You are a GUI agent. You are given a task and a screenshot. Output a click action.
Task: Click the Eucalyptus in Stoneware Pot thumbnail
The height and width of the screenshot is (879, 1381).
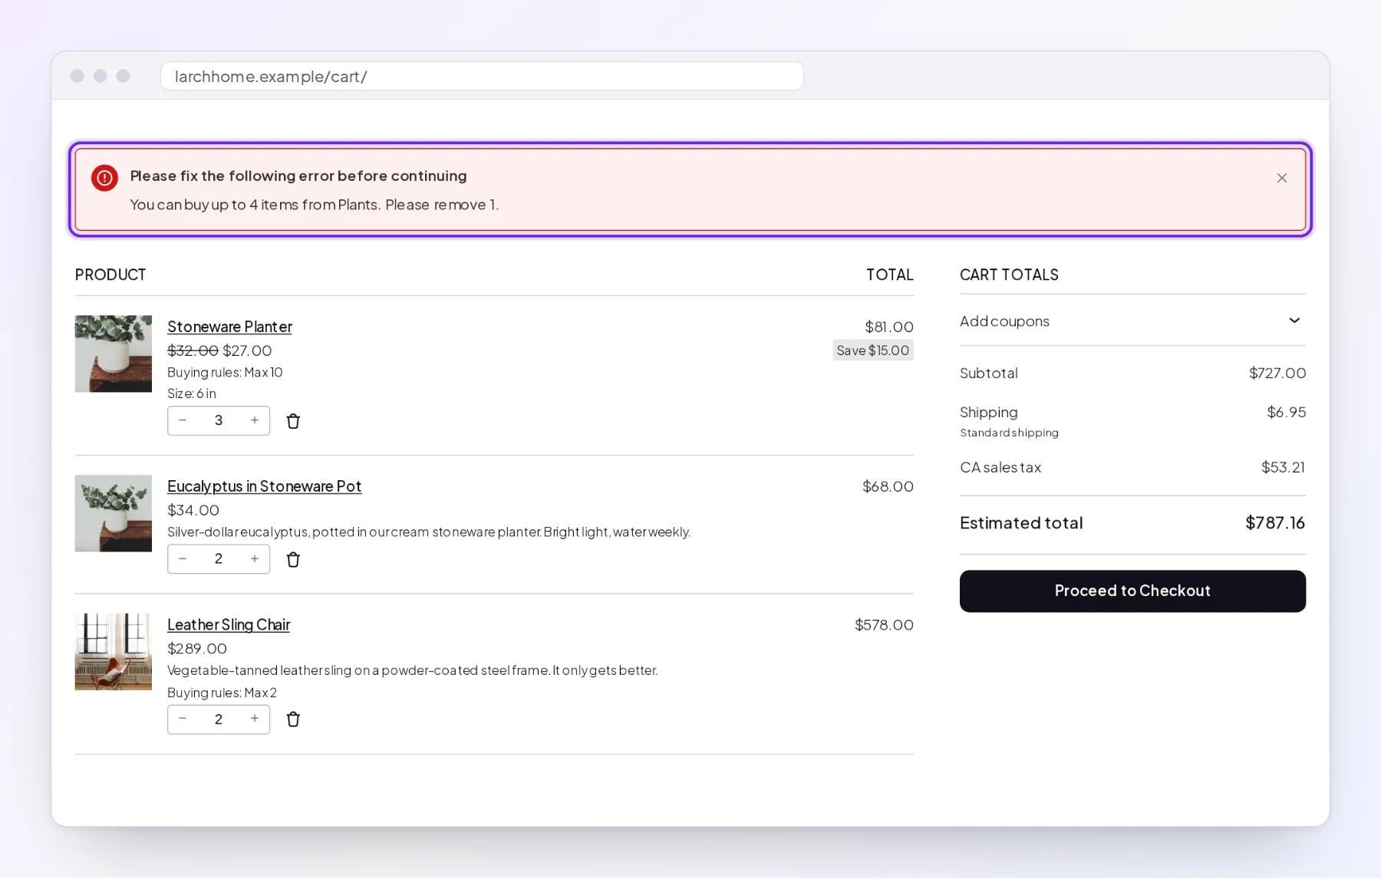click(x=114, y=513)
